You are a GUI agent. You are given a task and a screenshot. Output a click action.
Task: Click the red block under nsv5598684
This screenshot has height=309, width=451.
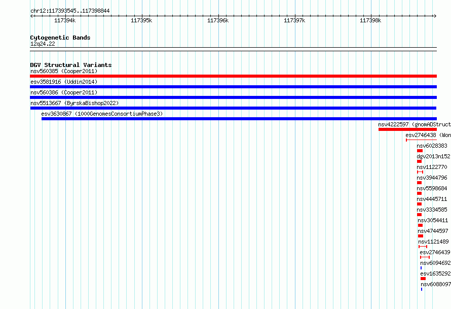pyautogui.click(x=420, y=193)
